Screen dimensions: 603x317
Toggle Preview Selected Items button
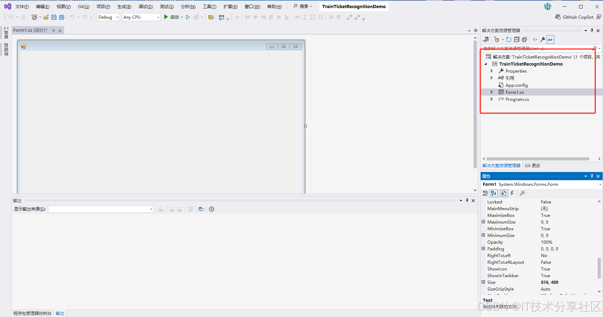coord(550,39)
